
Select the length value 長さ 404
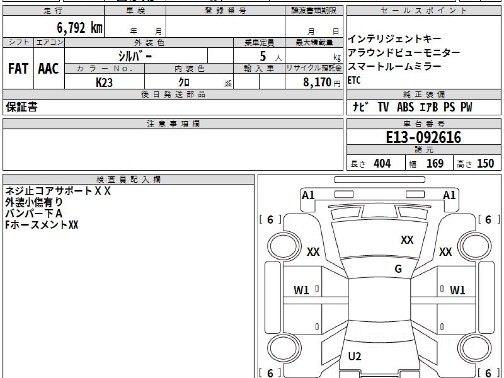(371, 163)
